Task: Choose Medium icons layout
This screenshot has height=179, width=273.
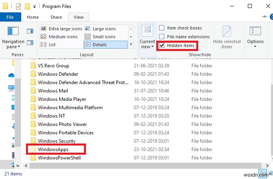Action: pyautogui.click(x=59, y=37)
